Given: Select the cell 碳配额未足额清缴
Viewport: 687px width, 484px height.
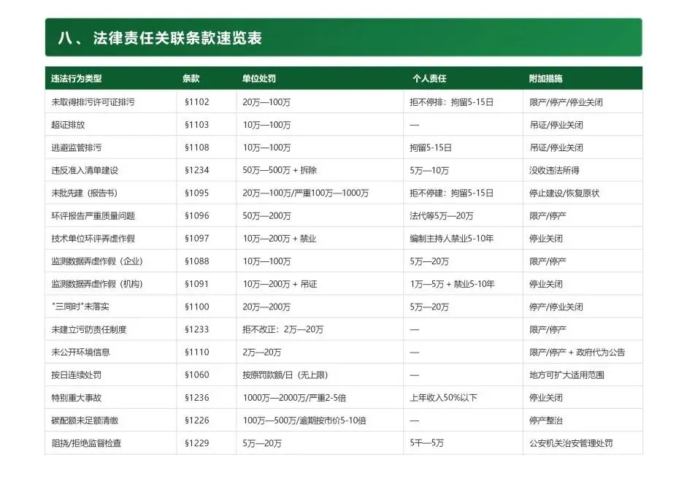Looking at the screenshot, I should 85,421.
